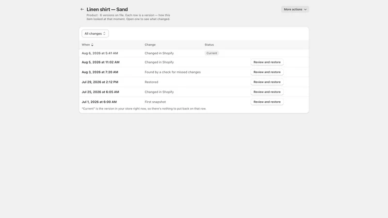The width and height of the screenshot is (388, 218).
Task: Click the 'First snapshot' change cell
Action: coord(155,102)
